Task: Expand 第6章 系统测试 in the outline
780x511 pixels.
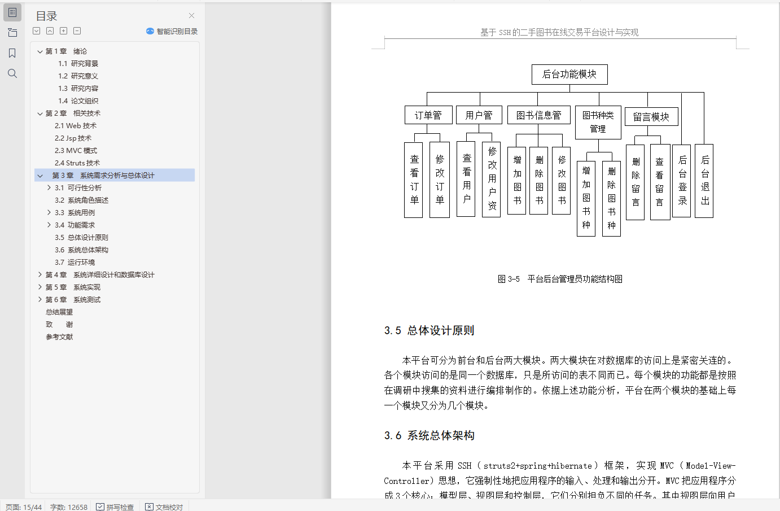Action: [40, 300]
